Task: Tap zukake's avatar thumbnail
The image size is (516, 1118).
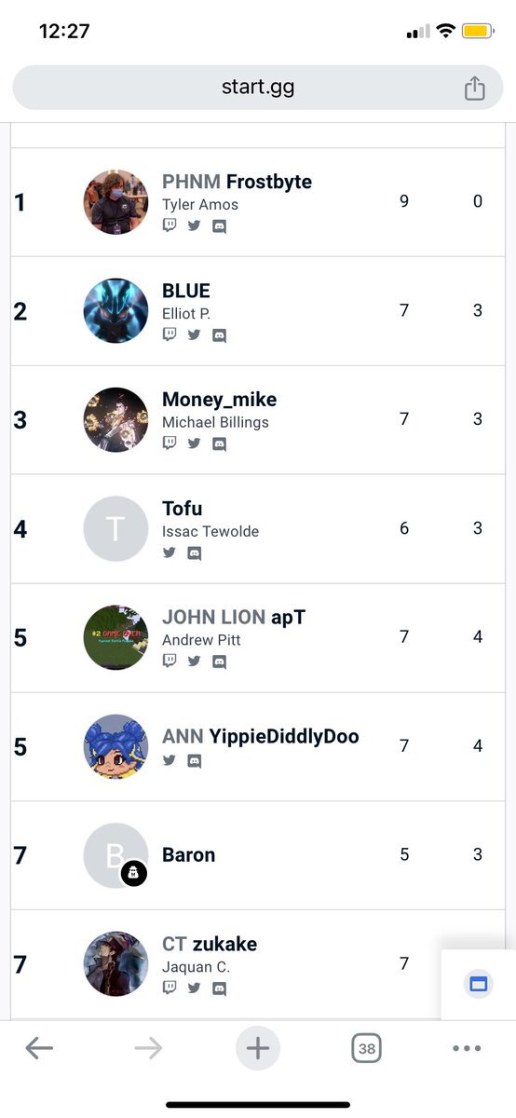Action: point(115,964)
